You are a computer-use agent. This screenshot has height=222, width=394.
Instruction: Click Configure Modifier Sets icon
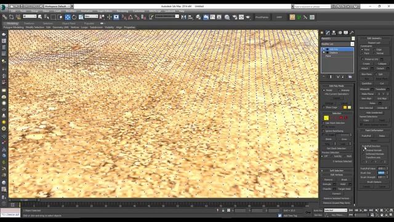[350, 76]
